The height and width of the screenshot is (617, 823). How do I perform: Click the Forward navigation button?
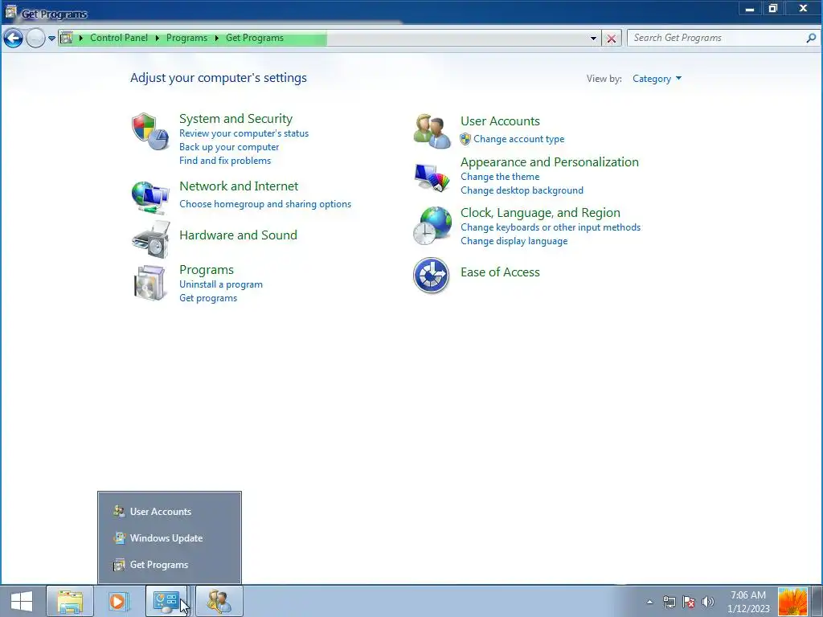point(35,38)
